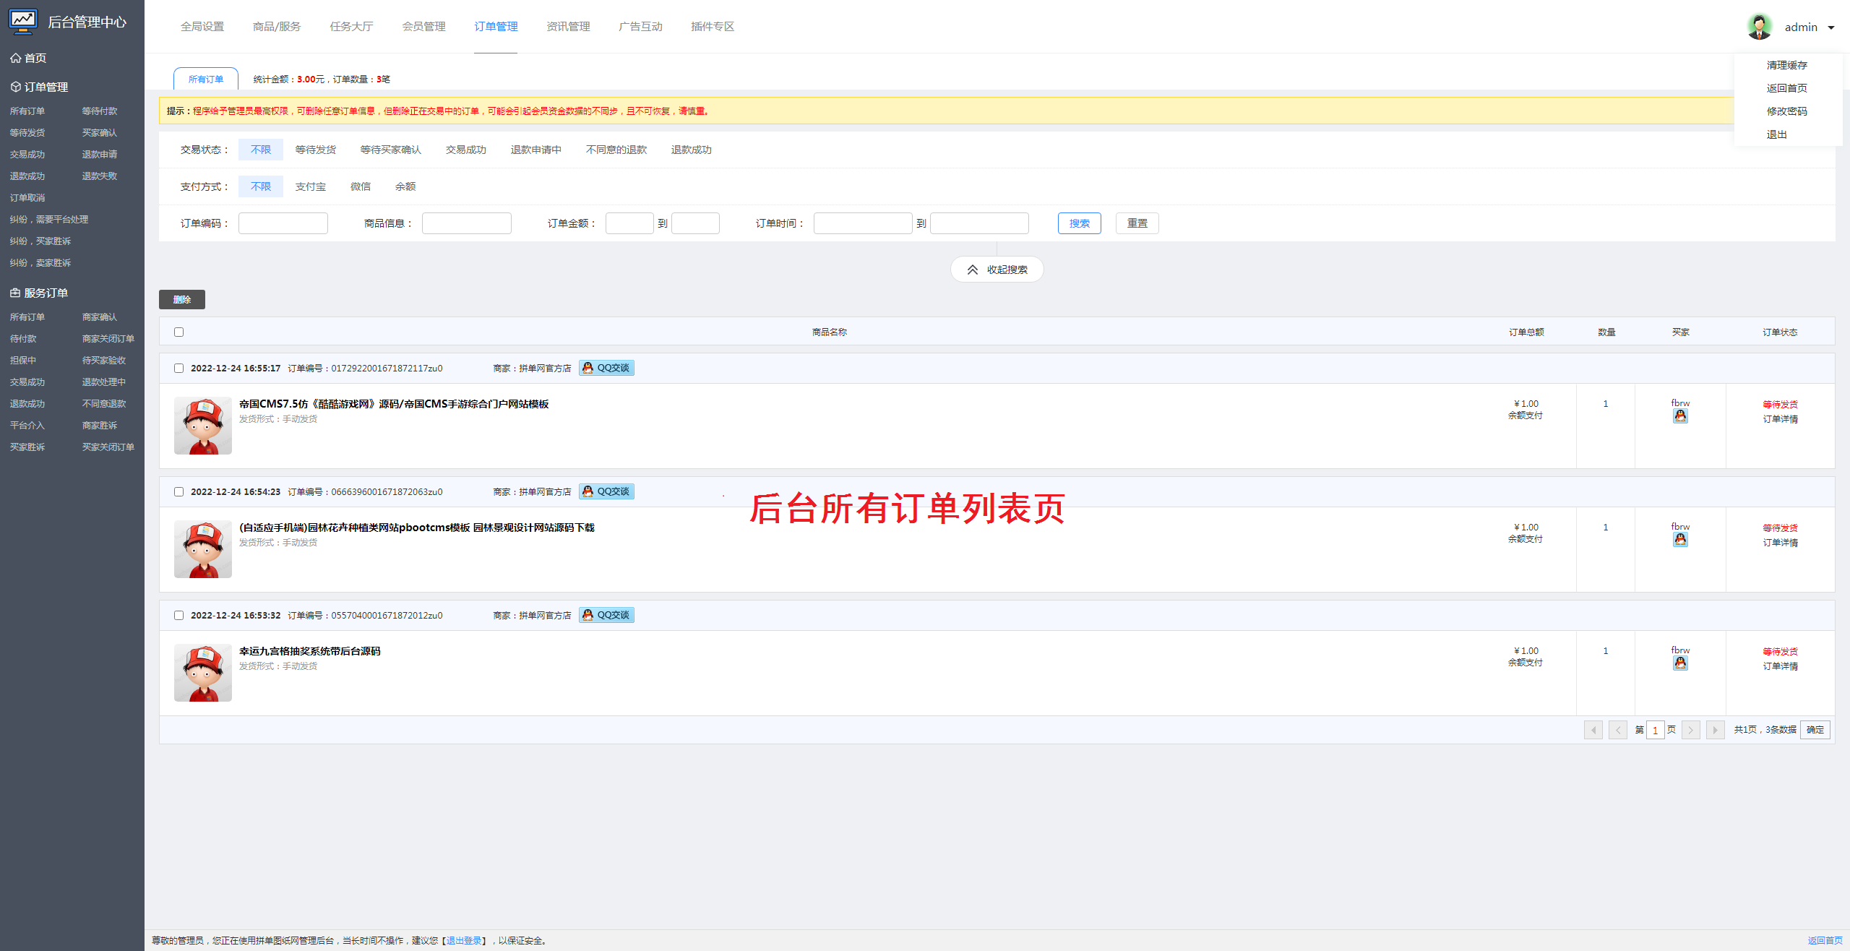Screen dimensions: 1850x951
Task: Switch to the 所有订单 tab
Action: click(206, 79)
